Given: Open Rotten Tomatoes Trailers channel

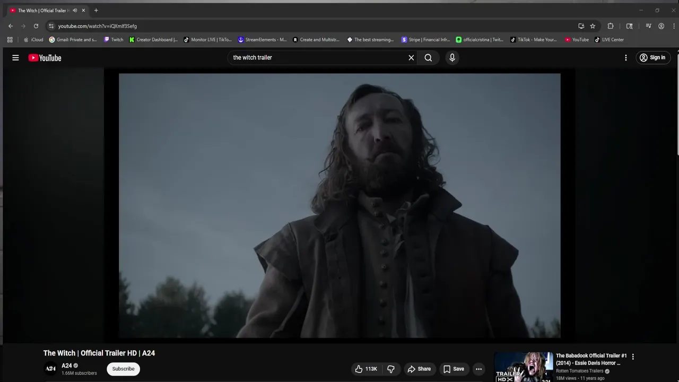Looking at the screenshot, I should 579,371.
